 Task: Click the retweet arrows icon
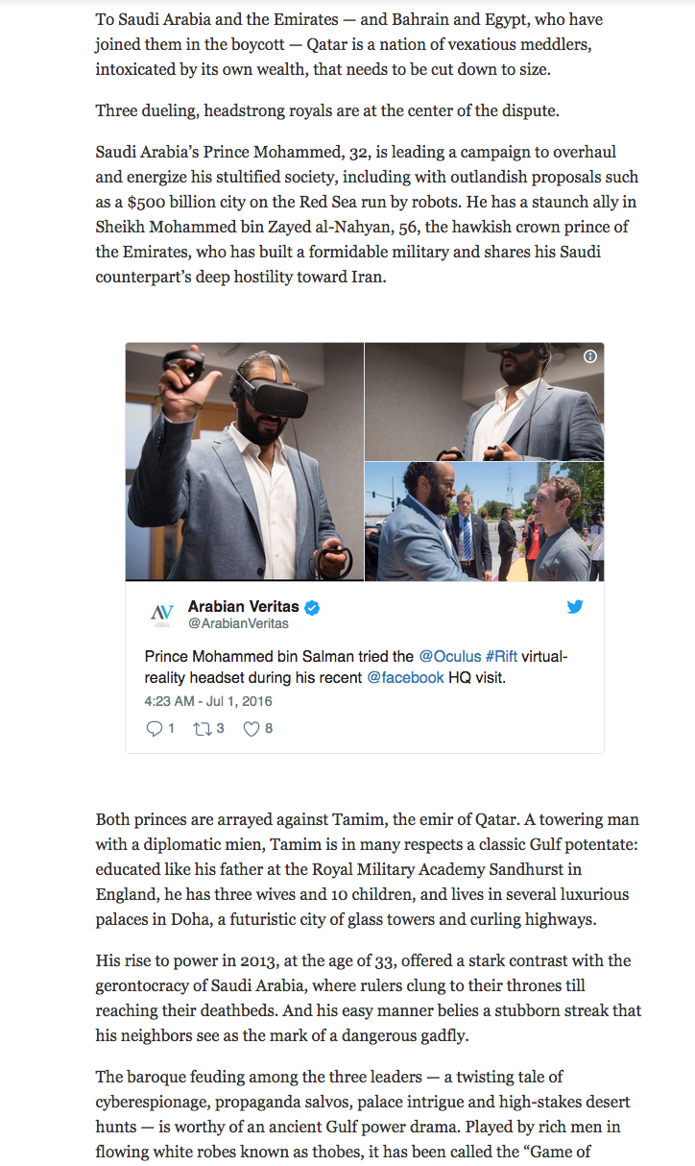click(202, 729)
